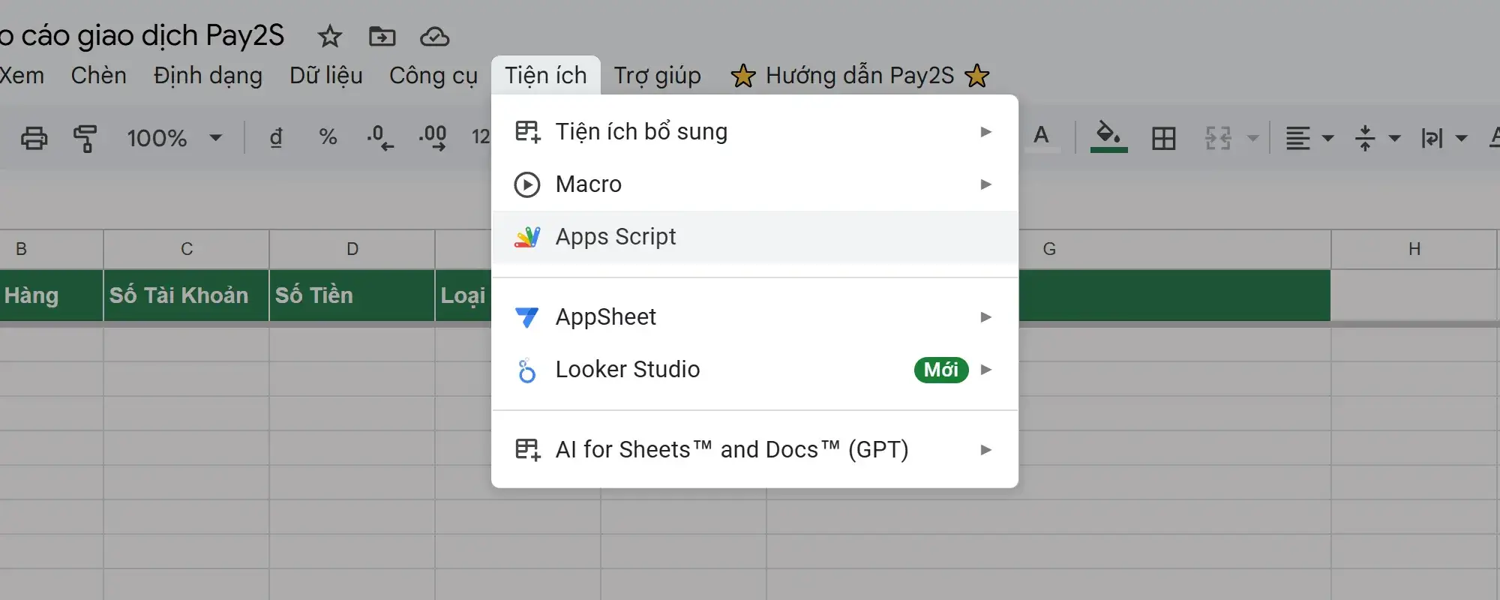This screenshot has width=1500, height=600.
Task: Open the Chèn menu
Action: 99,76
